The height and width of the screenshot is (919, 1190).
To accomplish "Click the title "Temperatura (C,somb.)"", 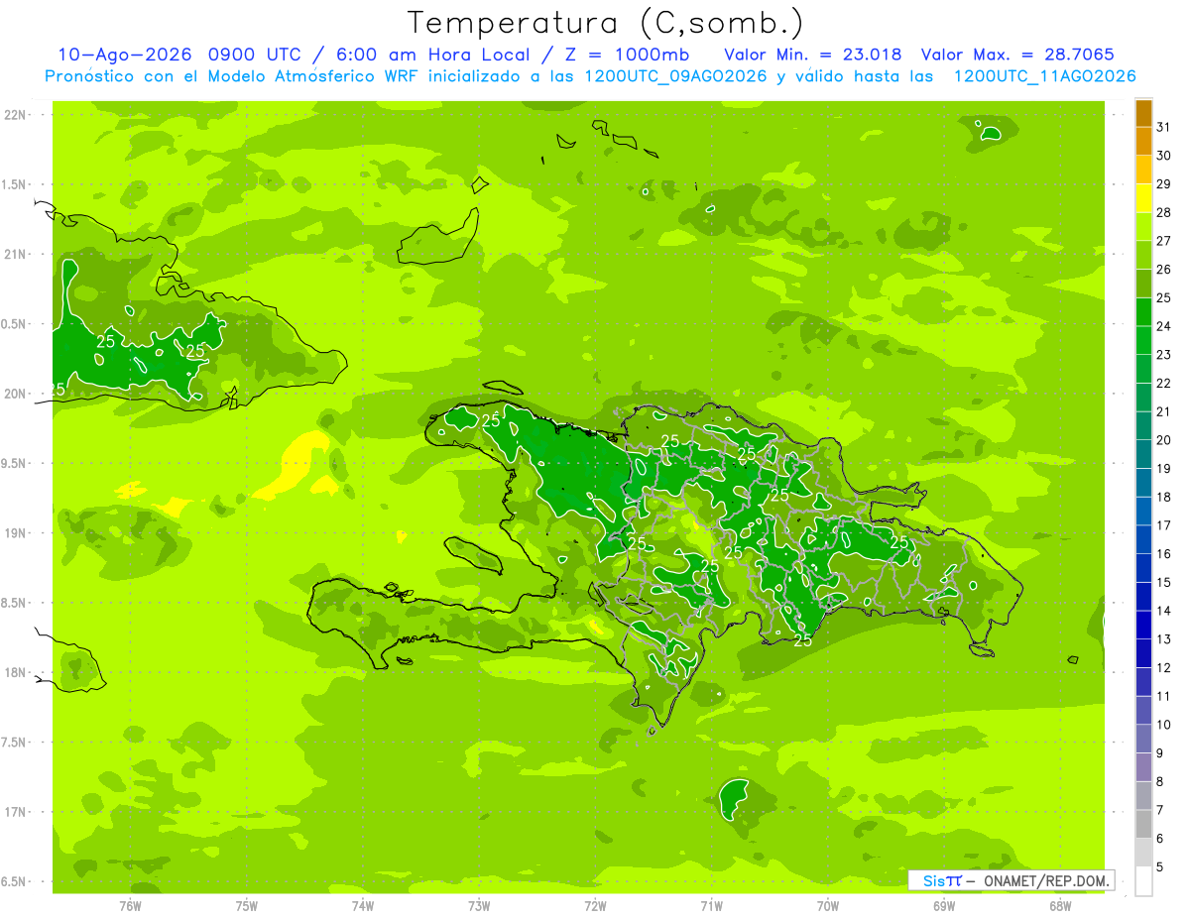I will point(606,22).
